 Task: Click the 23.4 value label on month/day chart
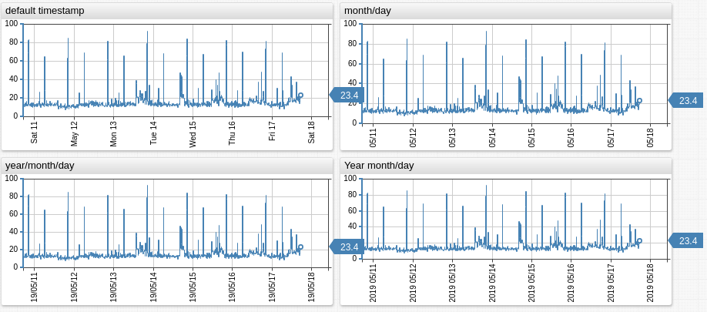point(687,100)
